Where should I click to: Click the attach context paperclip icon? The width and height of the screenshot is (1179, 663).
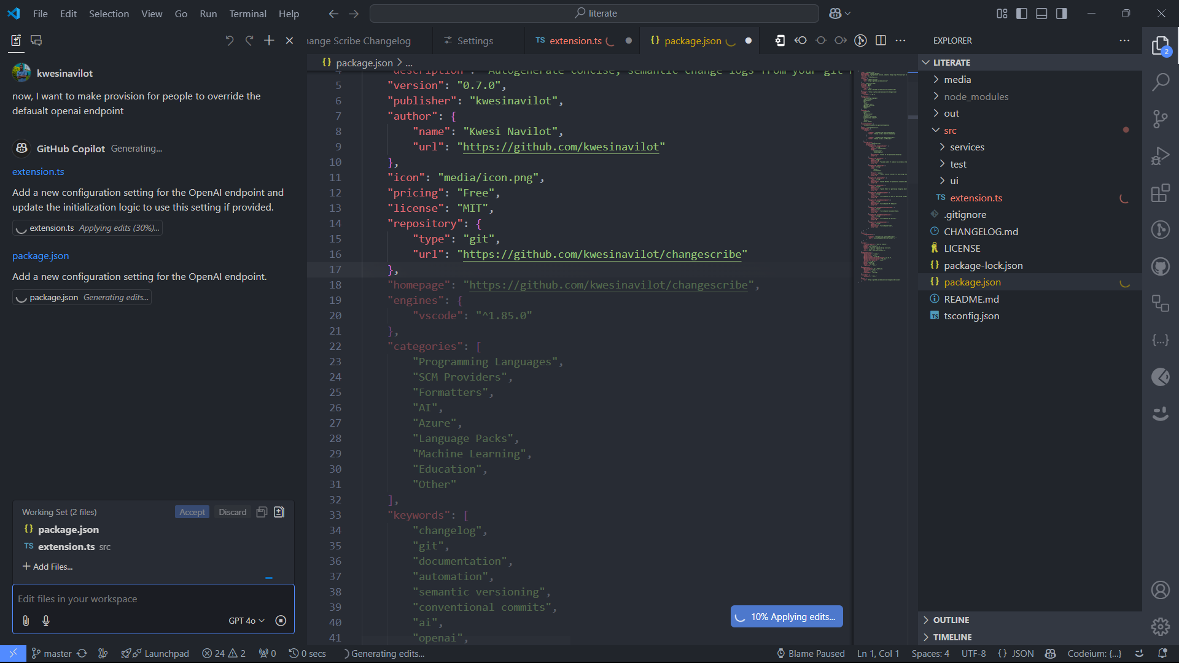(26, 621)
